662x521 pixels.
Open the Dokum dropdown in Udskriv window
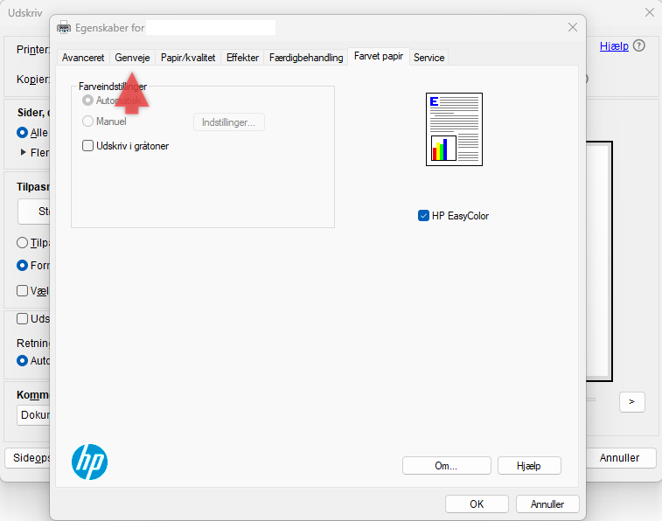click(34, 415)
